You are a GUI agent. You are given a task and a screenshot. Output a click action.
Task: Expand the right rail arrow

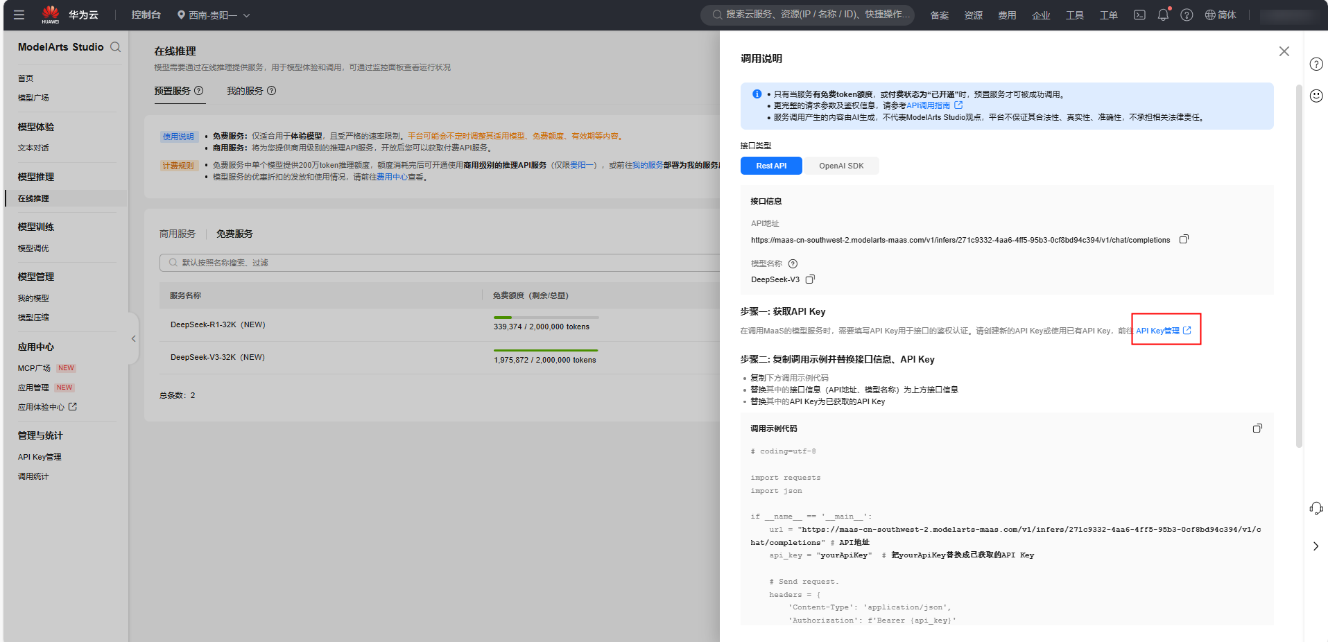[1316, 546]
